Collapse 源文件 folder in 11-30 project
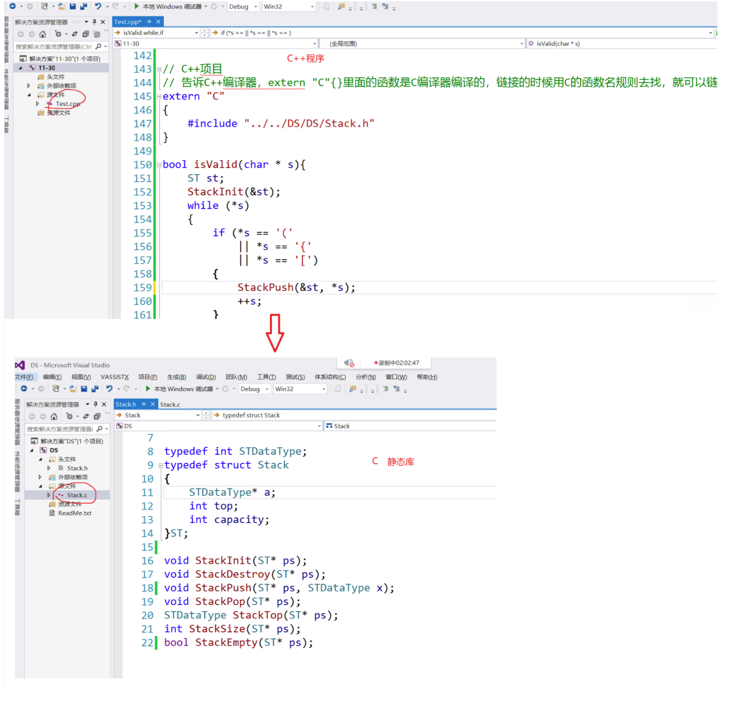The height and width of the screenshot is (724, 753). pyautogui.click(x=28, y=95)
